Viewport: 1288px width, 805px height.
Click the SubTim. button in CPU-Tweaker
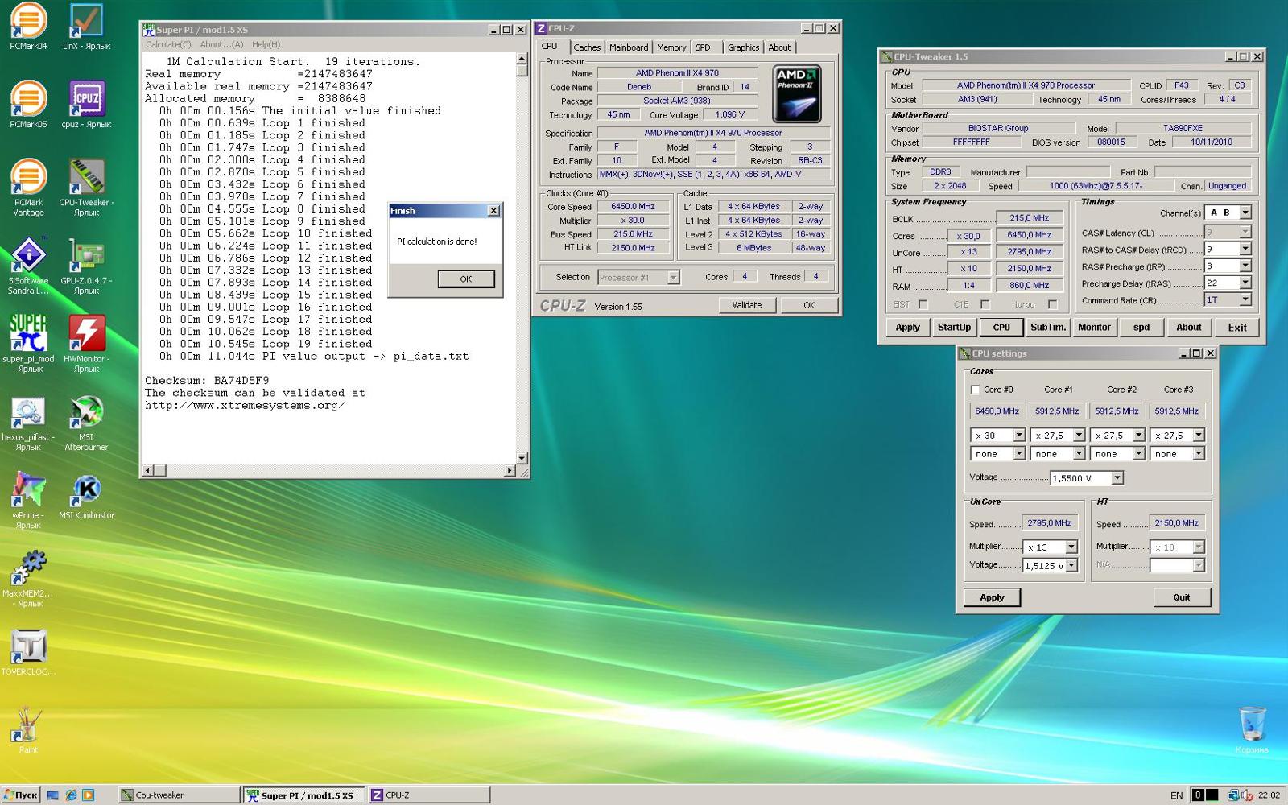pos(1048,328)
